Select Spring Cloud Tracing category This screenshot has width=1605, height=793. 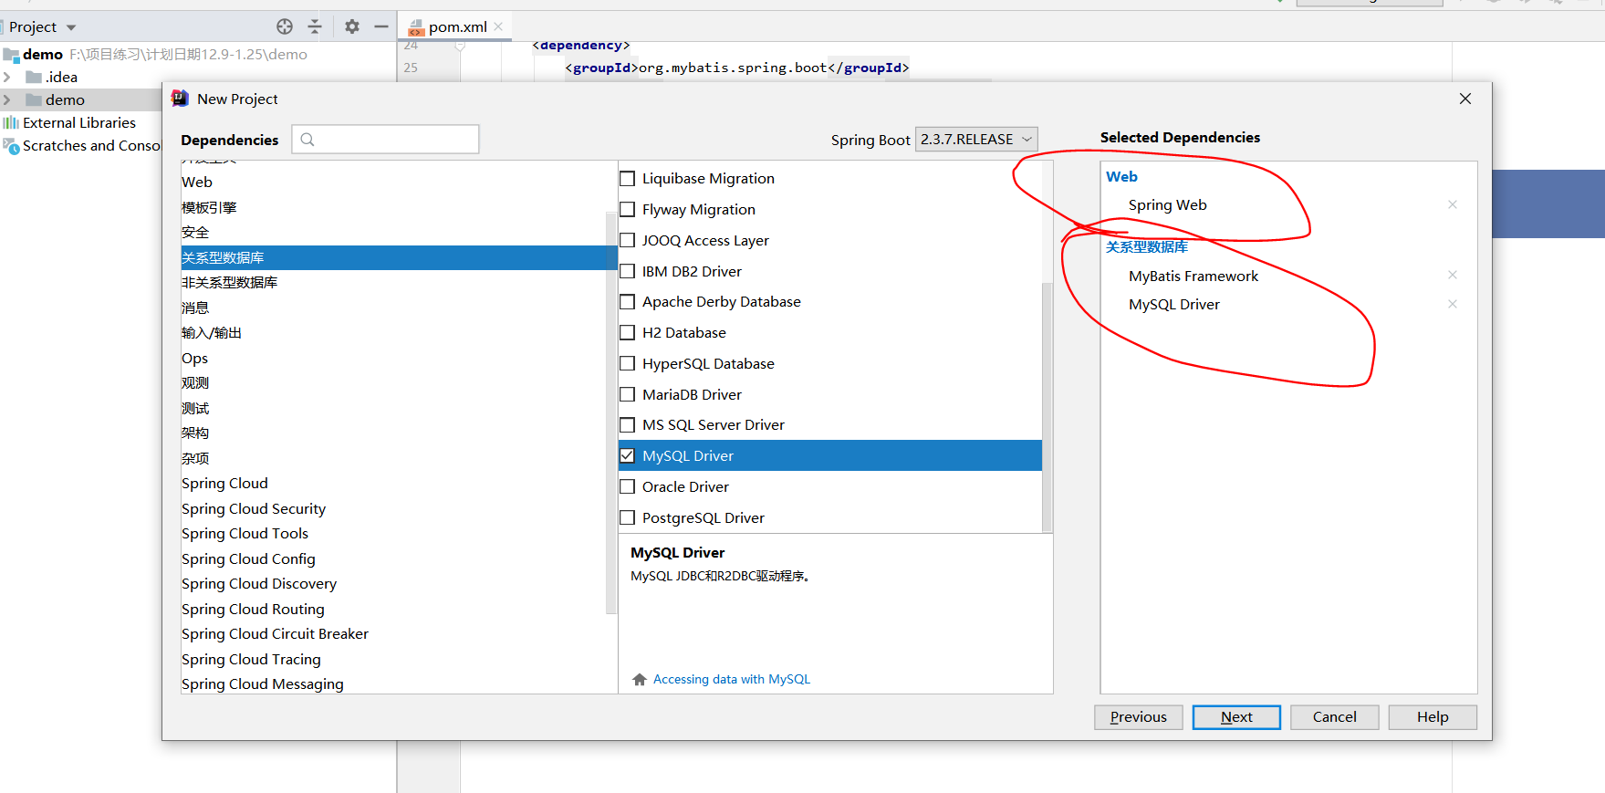[x=251, y=660]
